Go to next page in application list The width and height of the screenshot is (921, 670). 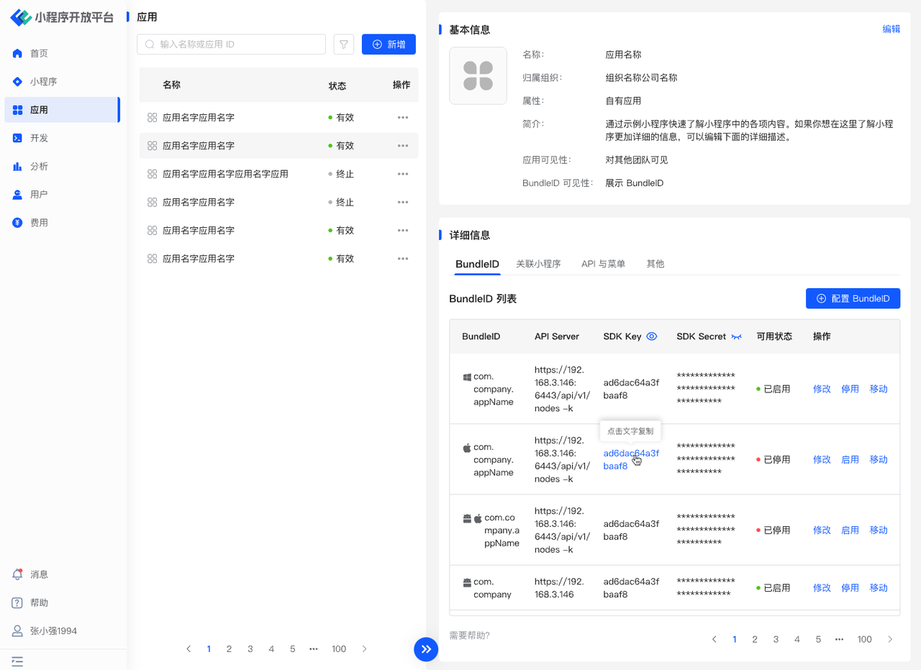pyautogui.click(x=364, y=649)
